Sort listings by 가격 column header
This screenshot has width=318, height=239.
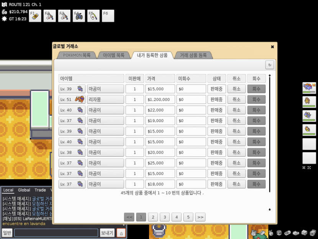pos(160,79)
